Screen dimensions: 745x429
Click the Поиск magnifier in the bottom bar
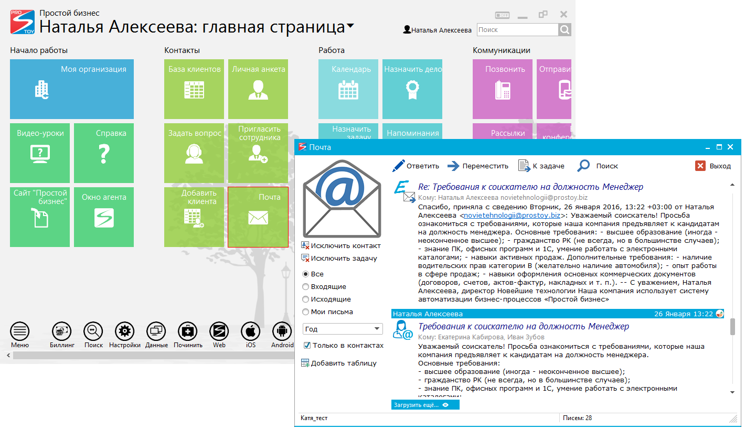tap(93, 331)
